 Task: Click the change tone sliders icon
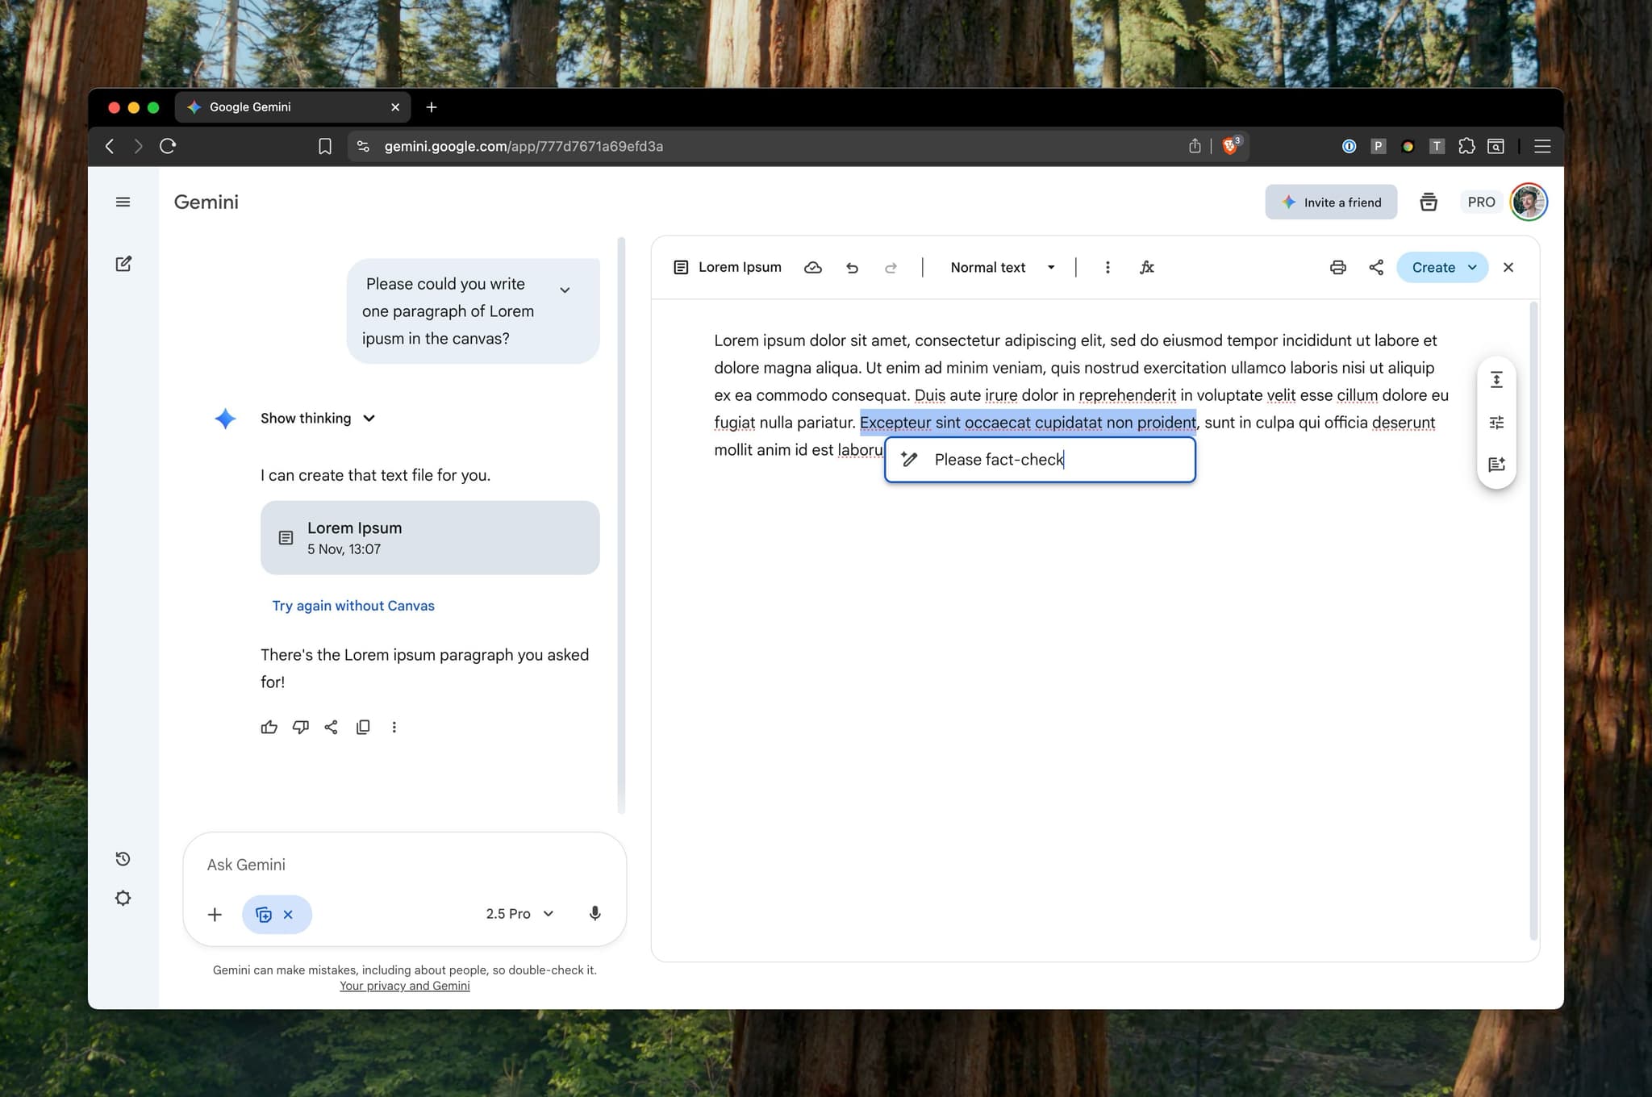tap(1496, 422)
